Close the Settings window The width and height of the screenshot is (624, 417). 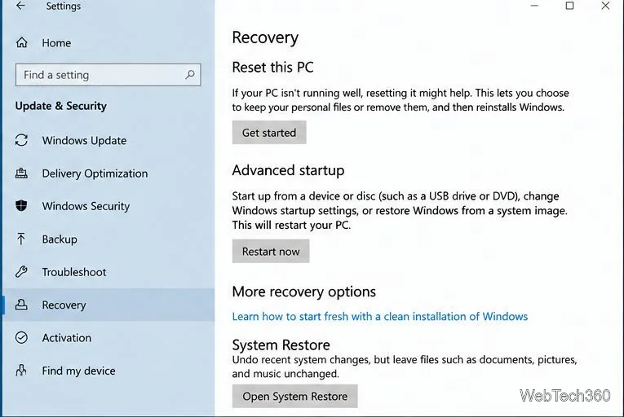(x=605, y=6)
